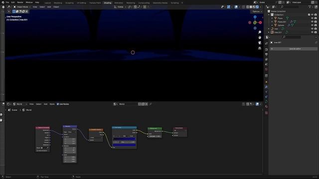Image resolution: width=319 pixels, height=179 pixels.
Task: Click the Background node Strength field
Action: pyautogui.click(x=155, y=136)
